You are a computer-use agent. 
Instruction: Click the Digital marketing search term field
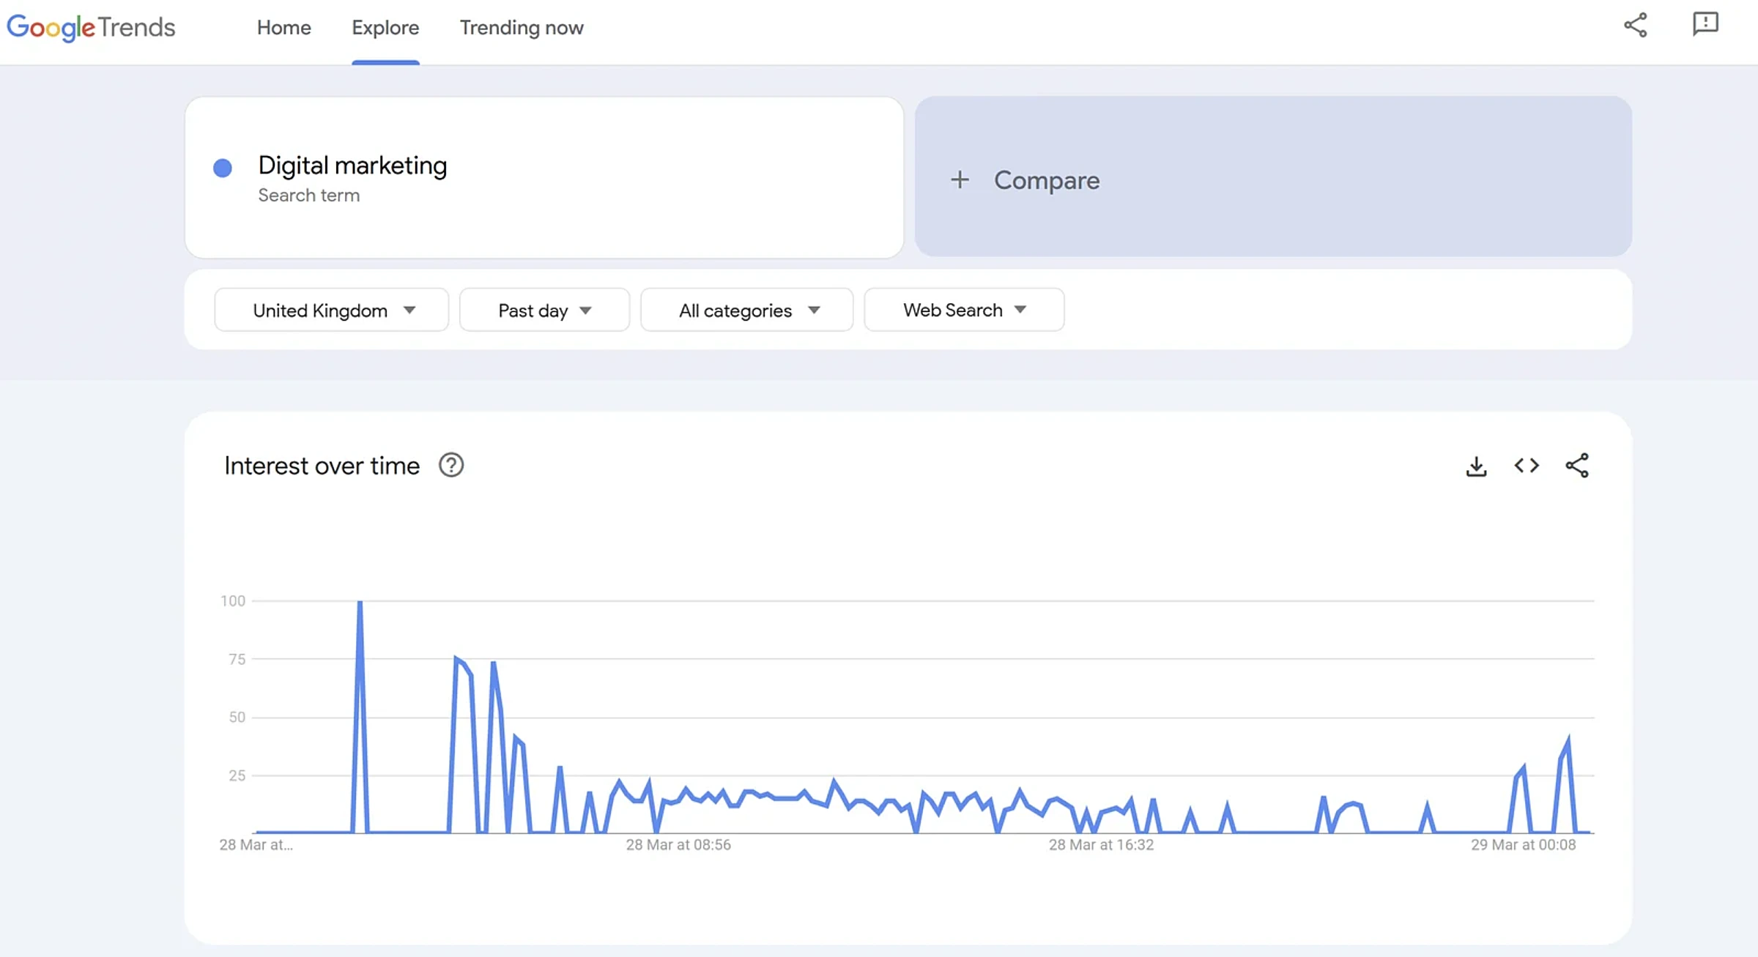[544, 177]
